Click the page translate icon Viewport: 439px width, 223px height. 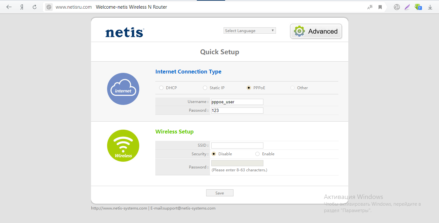(370, 7)
